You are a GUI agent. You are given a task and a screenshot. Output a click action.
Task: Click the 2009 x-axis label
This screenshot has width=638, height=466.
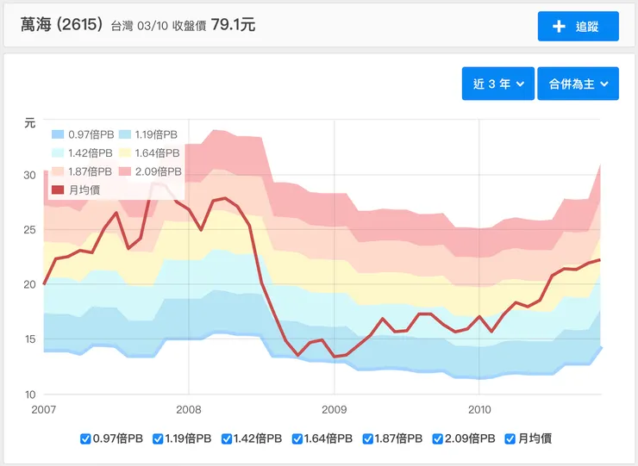(x=334, y=409)
